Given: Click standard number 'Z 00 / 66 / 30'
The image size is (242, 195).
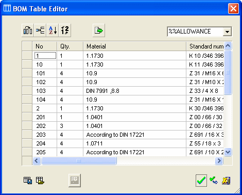Looking at the screenshot, I should pyautogui.click(x=205, y=117).
